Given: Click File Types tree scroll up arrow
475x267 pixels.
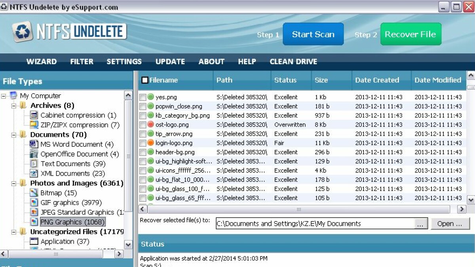Looking at the screenshot, I should (x=128, y=95).
